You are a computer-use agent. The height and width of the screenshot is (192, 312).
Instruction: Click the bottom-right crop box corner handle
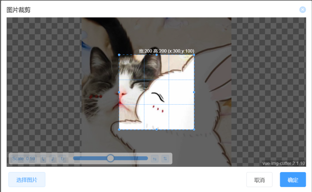pyautogui.click(x=194, y=129)
